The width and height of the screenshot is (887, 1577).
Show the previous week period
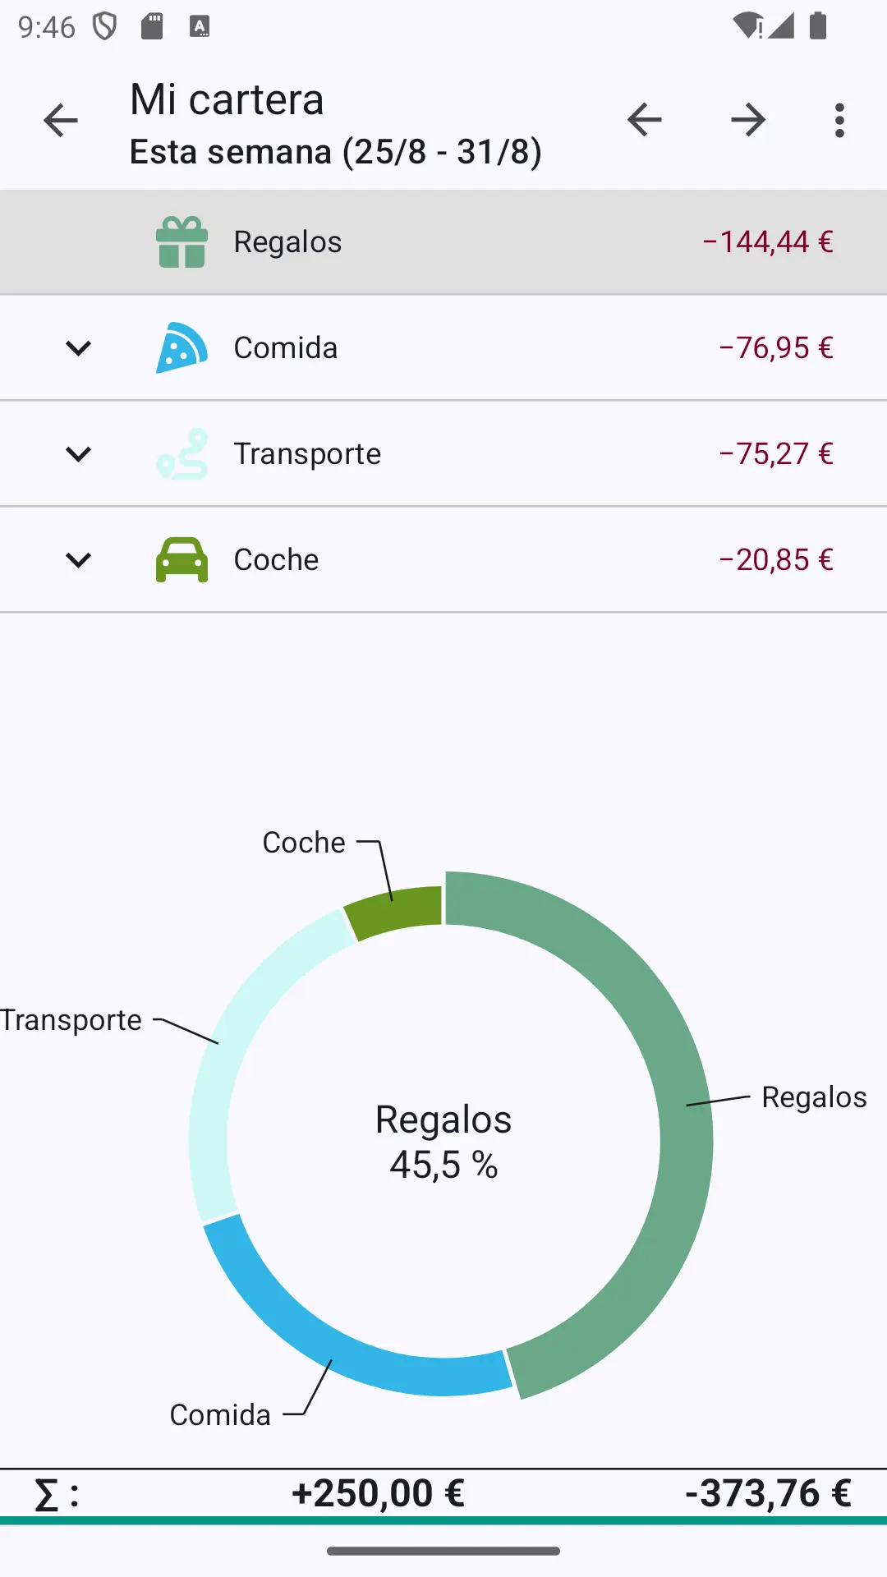(x=645, y=121)
